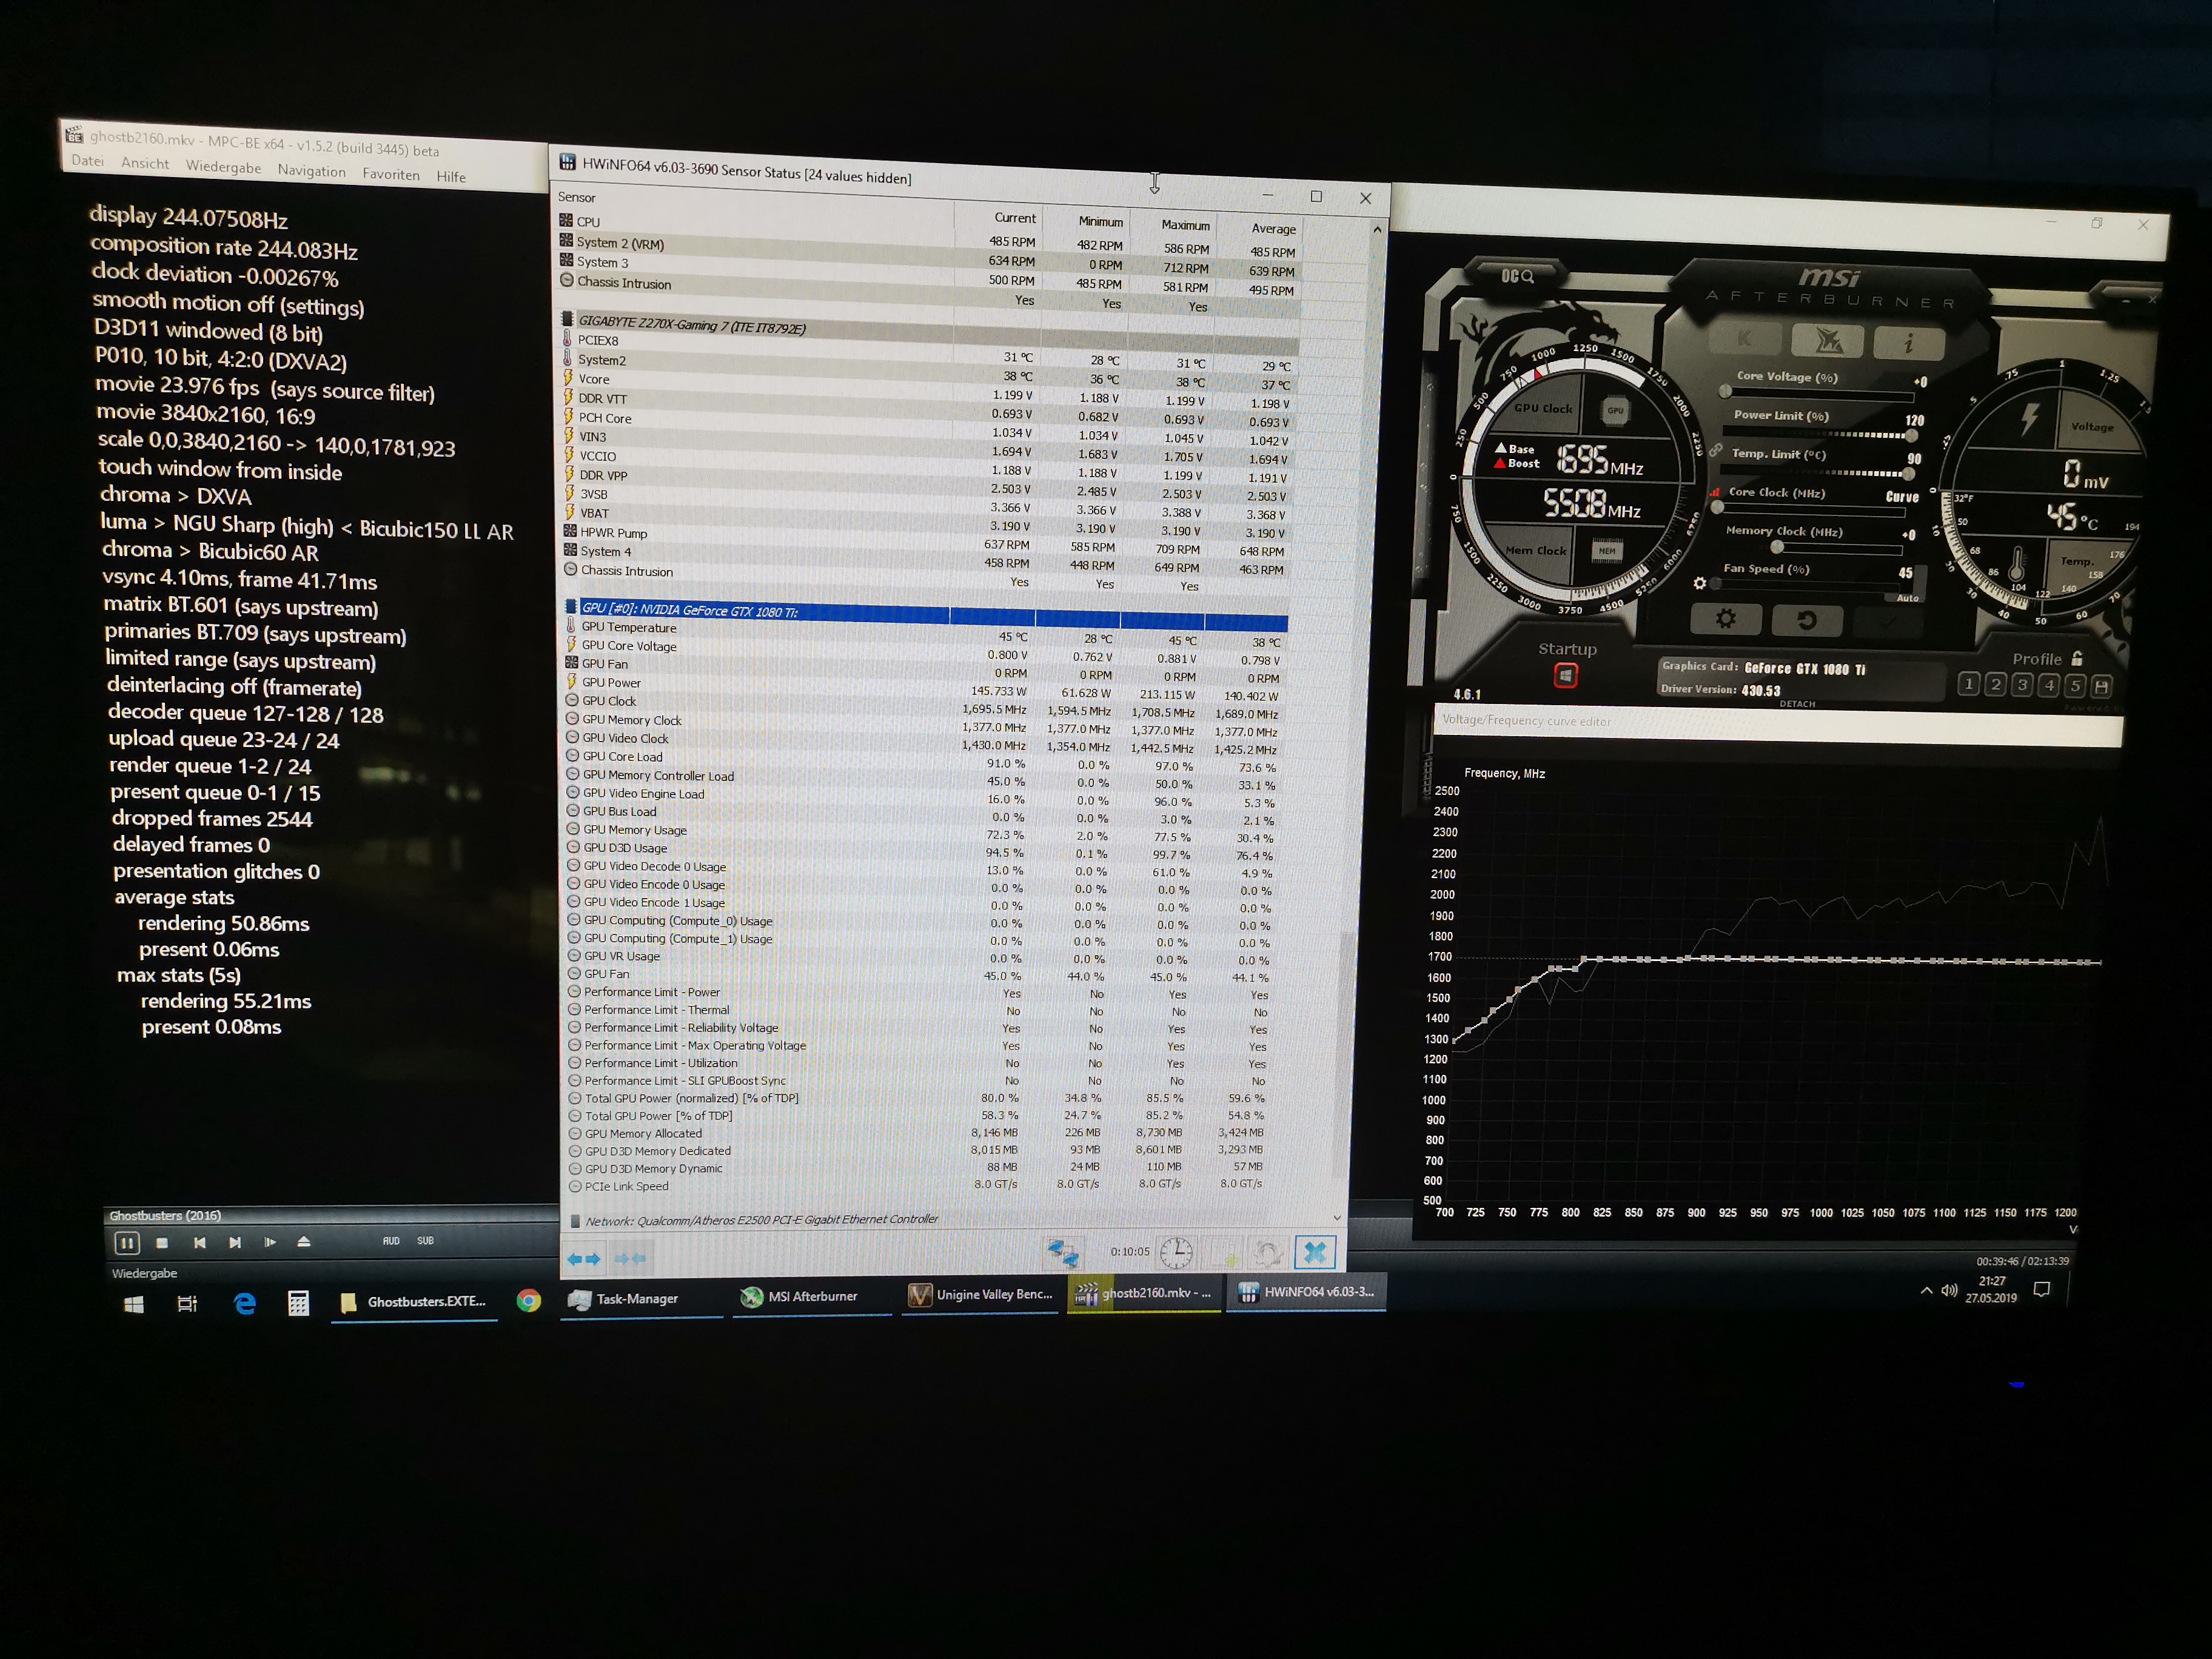
Task: Click HWiNFO's greyed shrink-columns arrows icon
Action: pos(630,1259)
